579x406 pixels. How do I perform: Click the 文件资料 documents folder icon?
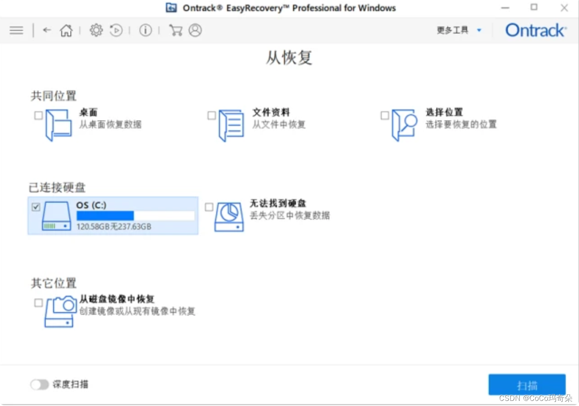(x=231, y=125)
